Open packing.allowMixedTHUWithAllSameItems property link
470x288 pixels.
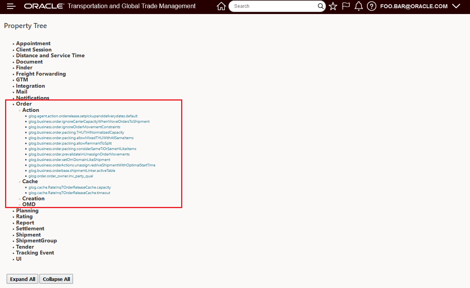[x=81, y=138]
